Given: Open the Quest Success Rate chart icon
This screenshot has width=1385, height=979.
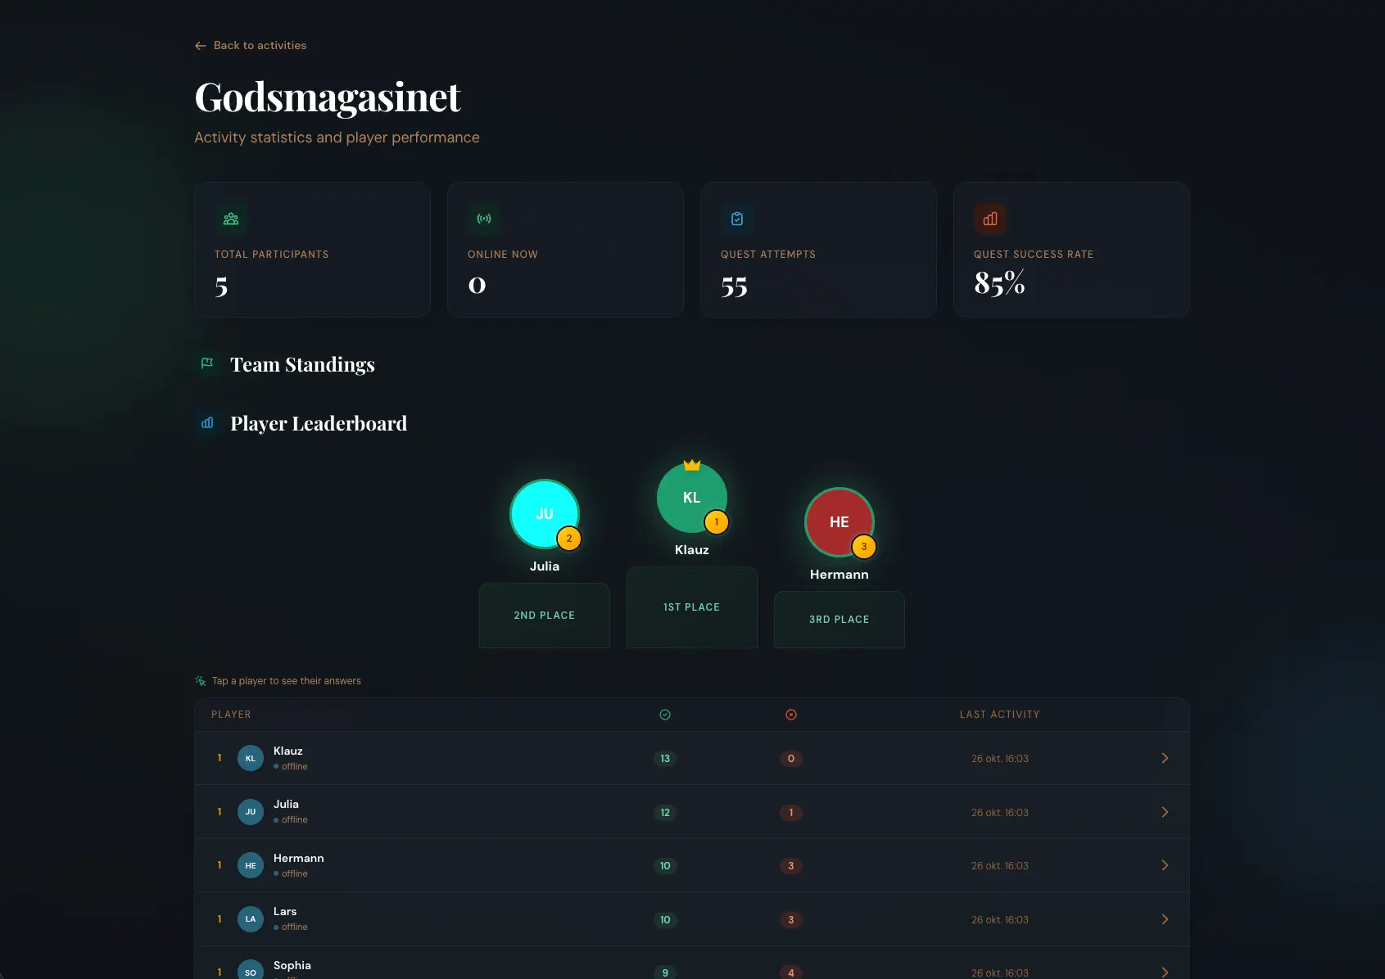Looking at the screenshot, I should pyautogui.click(x=989, y=219).
